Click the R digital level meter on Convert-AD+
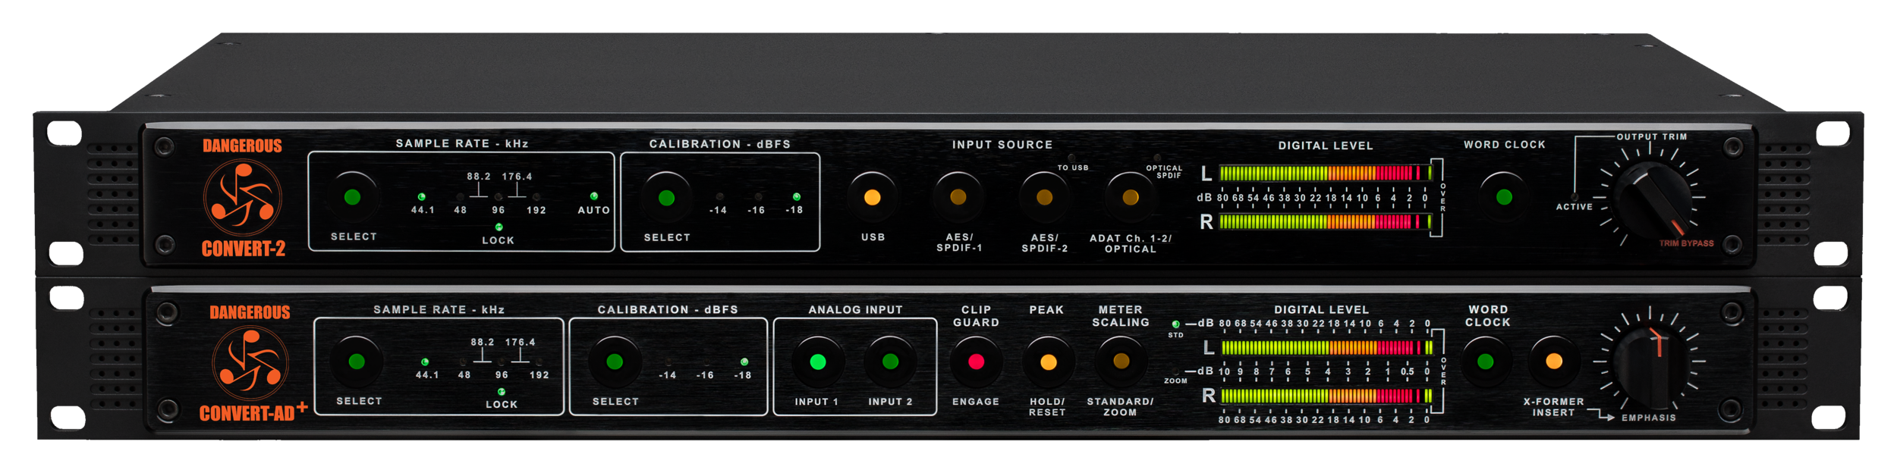Image resolution: width=1897 pixels, height=473 pixels. pos(1326,396)
